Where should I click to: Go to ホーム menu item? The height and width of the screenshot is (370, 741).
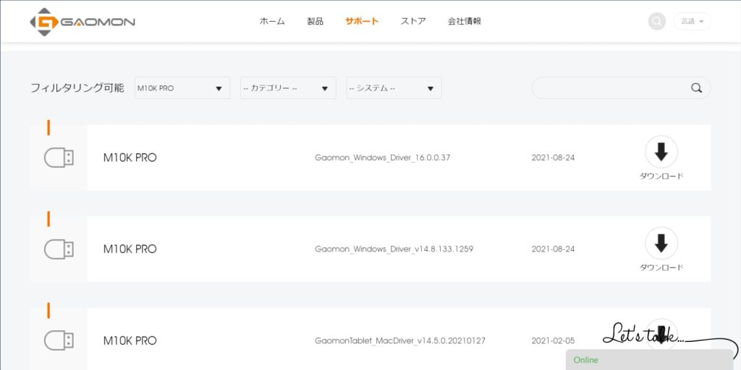(272, 21)
